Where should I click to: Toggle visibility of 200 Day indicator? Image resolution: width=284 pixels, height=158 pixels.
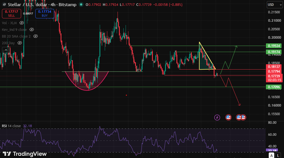click(x=19, y=43)
